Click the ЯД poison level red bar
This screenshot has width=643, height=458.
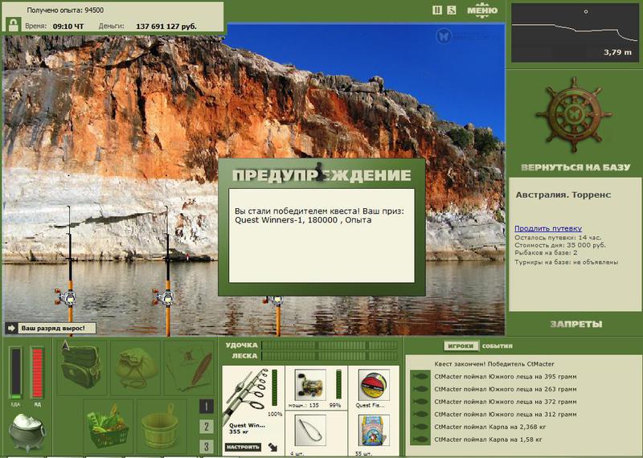(x=37, y=373)
